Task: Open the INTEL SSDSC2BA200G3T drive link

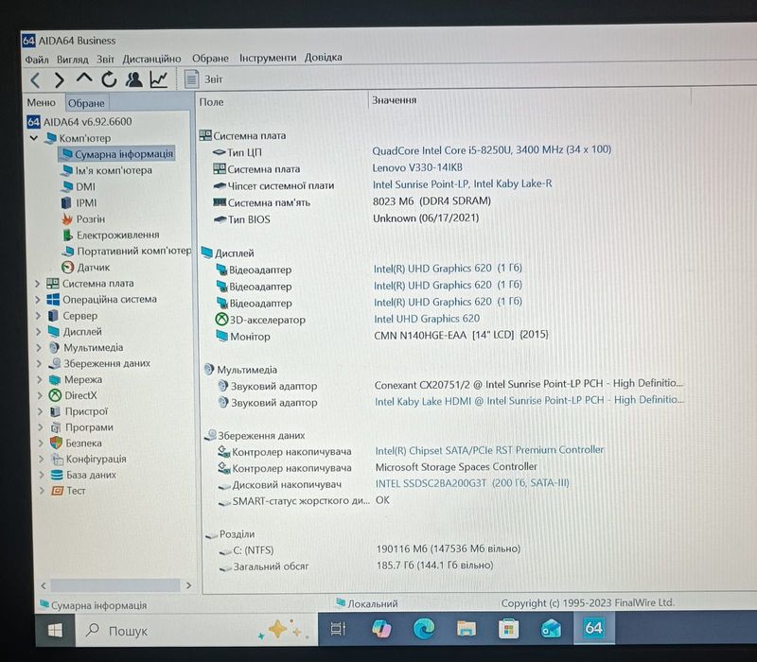Action: click(472, 483)
